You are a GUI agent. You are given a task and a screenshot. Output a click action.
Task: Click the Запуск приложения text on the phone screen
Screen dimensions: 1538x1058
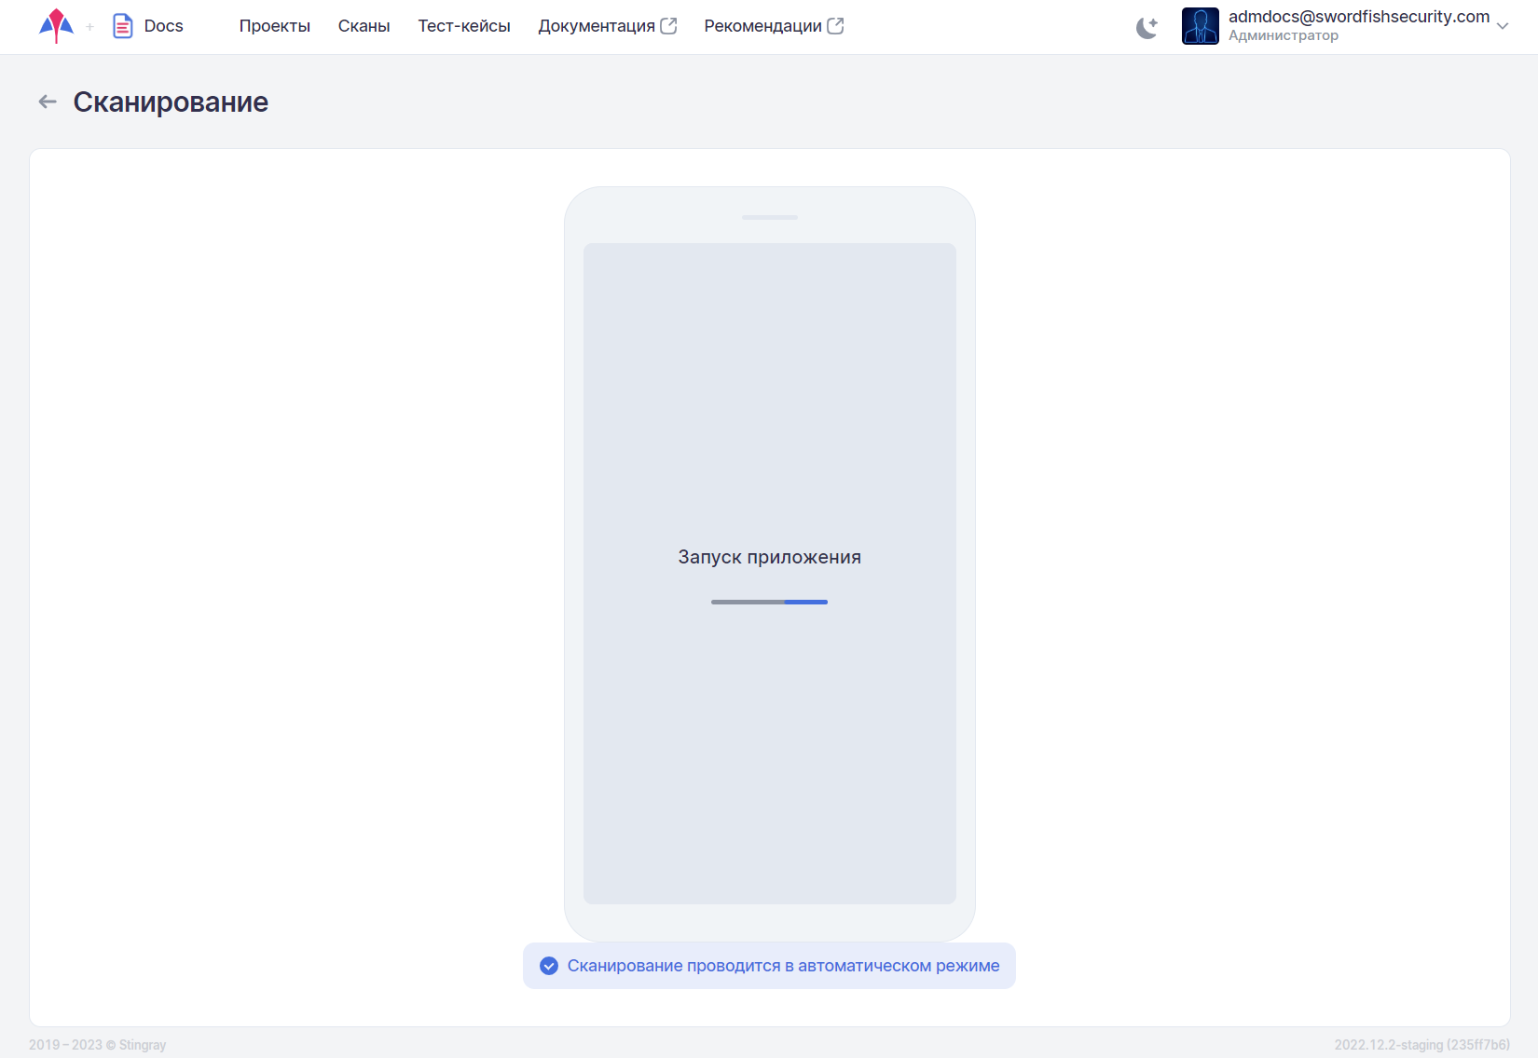coord(769,557)
